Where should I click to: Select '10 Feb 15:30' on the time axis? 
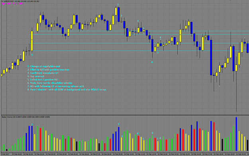coord(185,154)
